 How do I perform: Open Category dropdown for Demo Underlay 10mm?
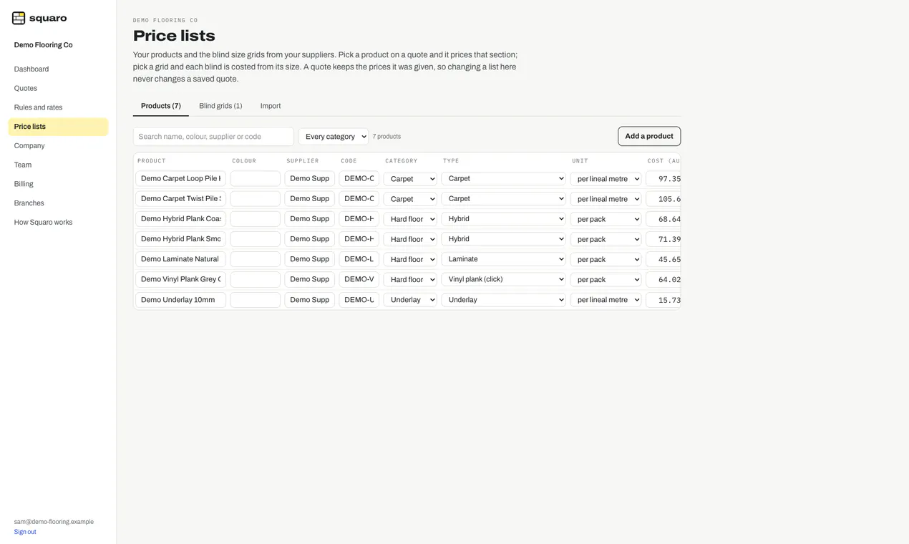(410, 300)
